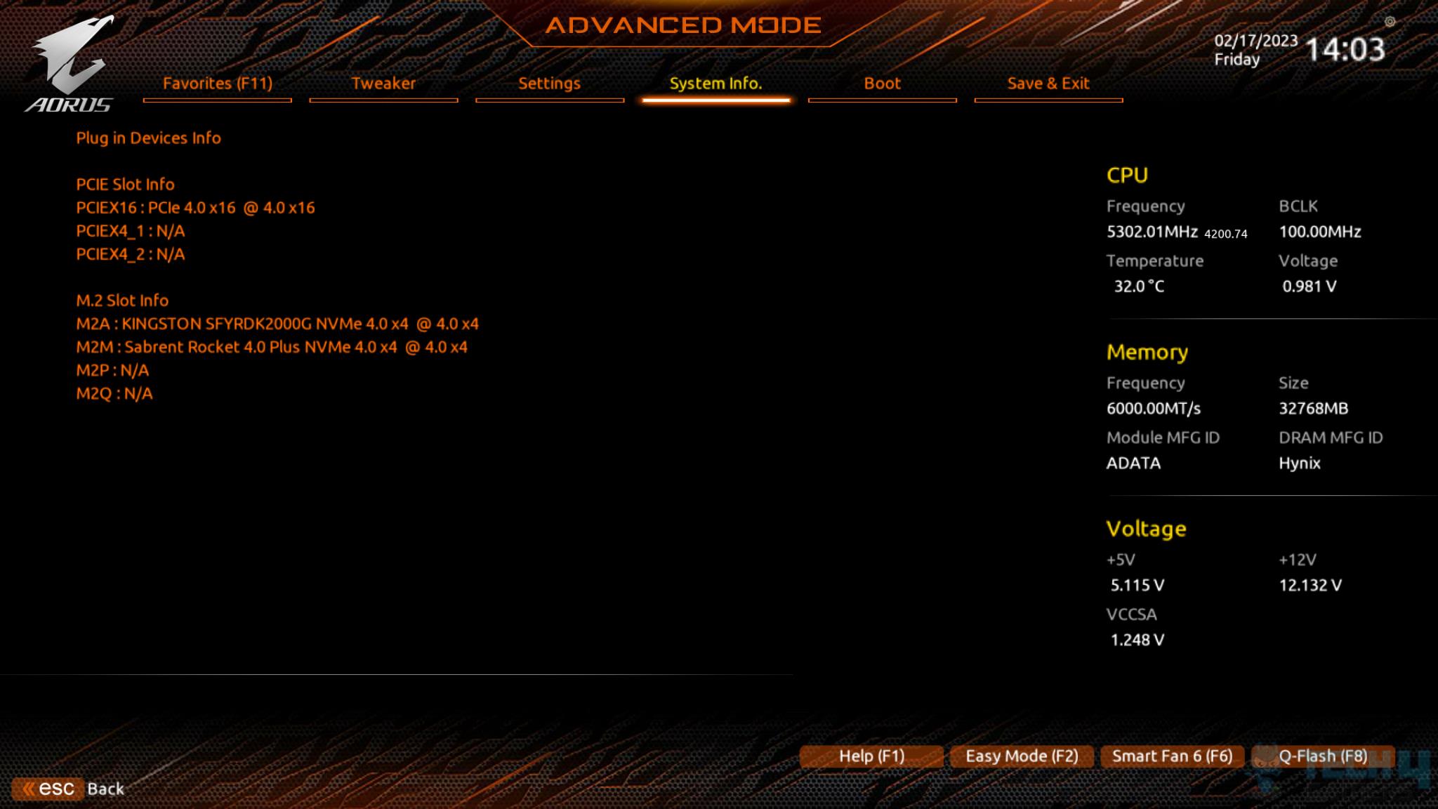
Task: Select Favorites (F11) menu
Action: [216, 83]
